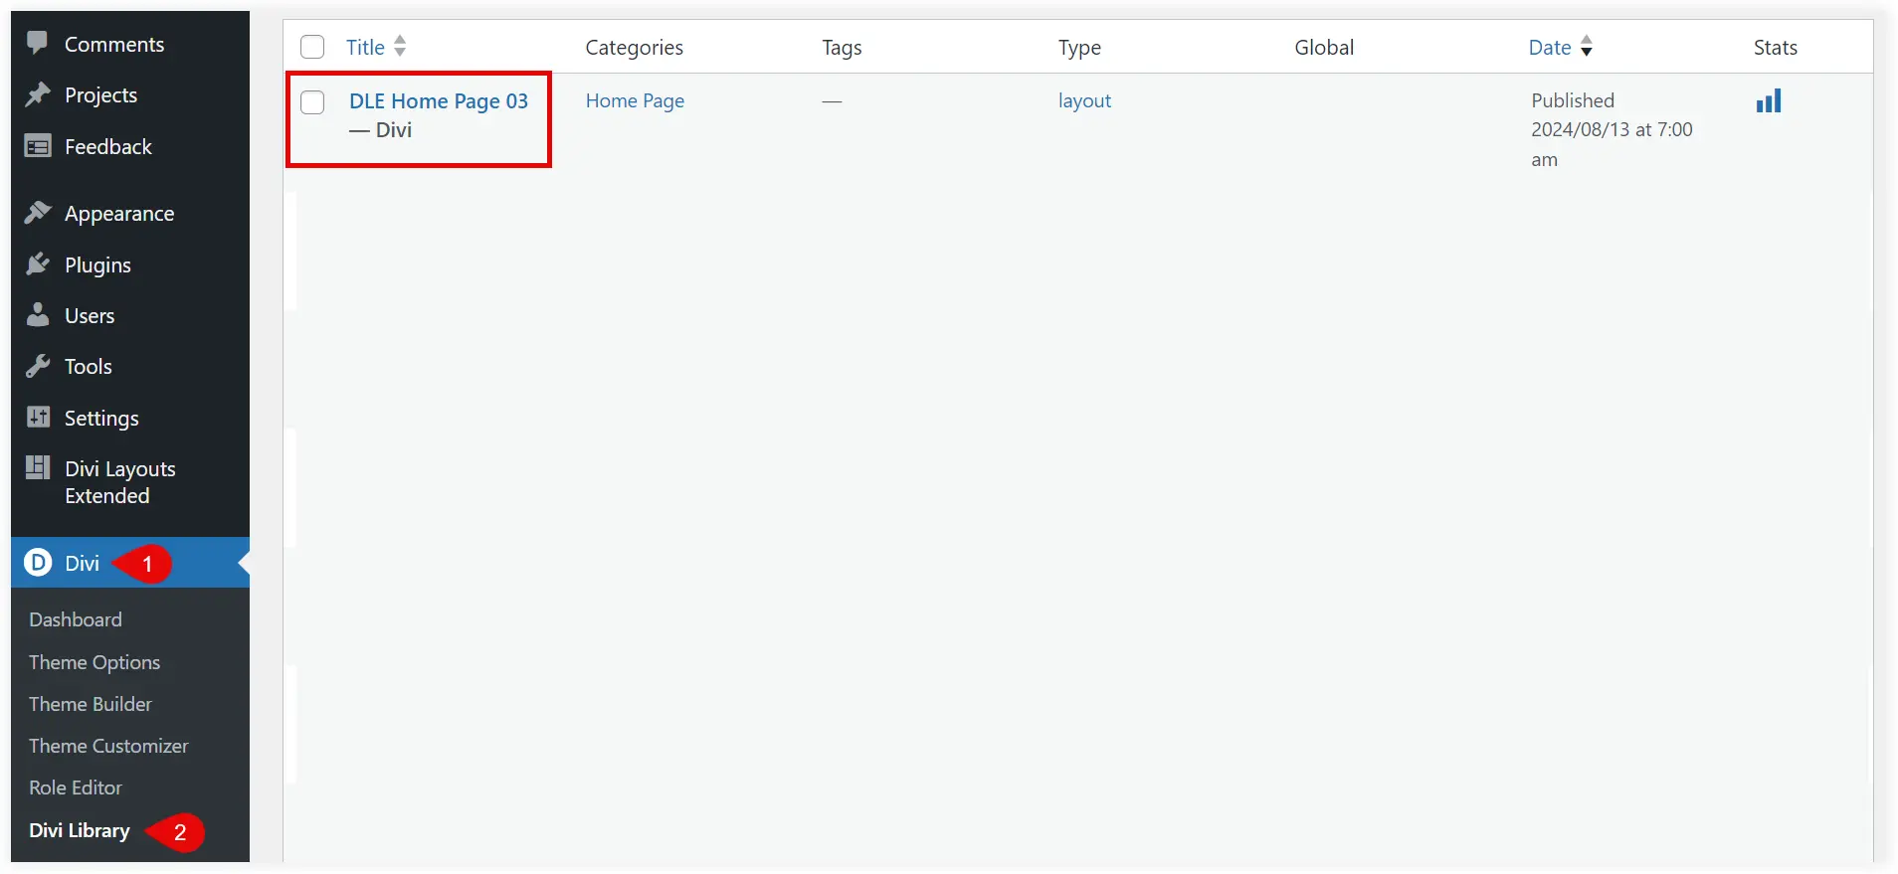Click the Tags column header
The image size is (1898, 874).
(x=842, y=47)
